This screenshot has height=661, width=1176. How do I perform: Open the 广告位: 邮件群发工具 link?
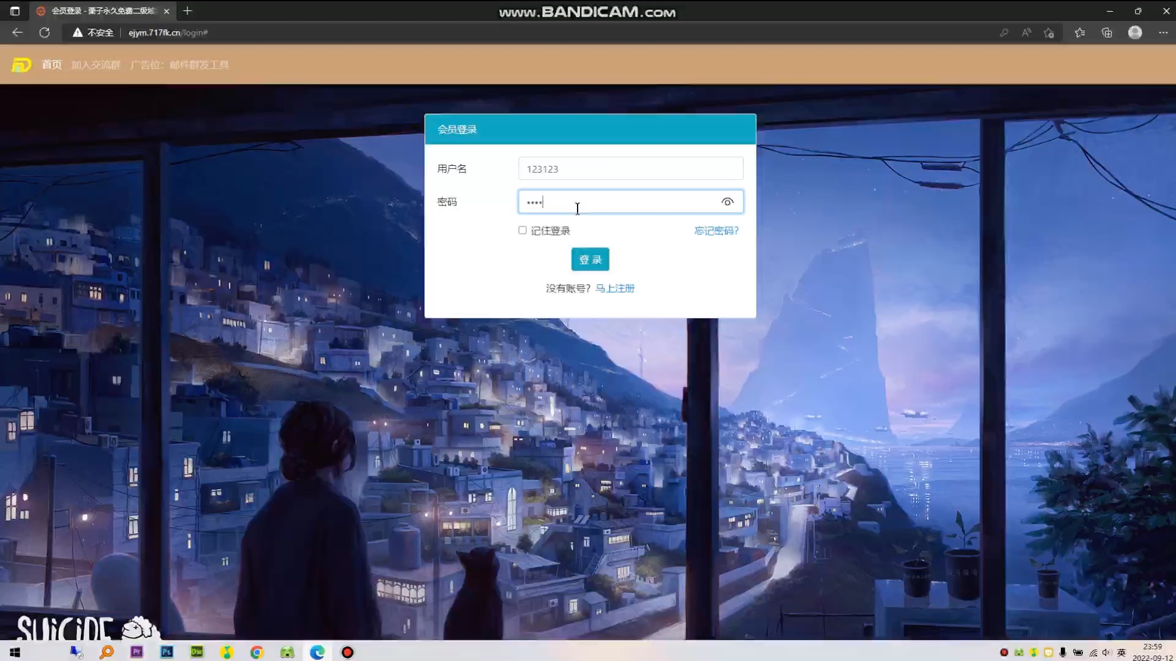[x=179, y=65]
